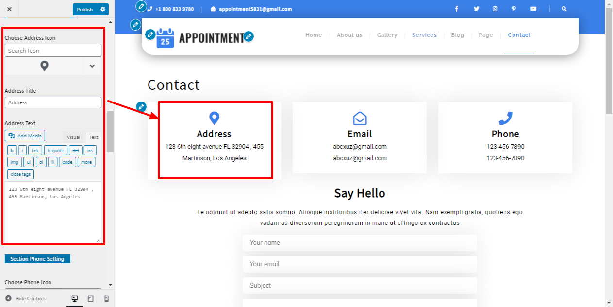Screen dimensions: 613x307
Task: Switch to desktop preview device icon
Action: click(75, 298)
